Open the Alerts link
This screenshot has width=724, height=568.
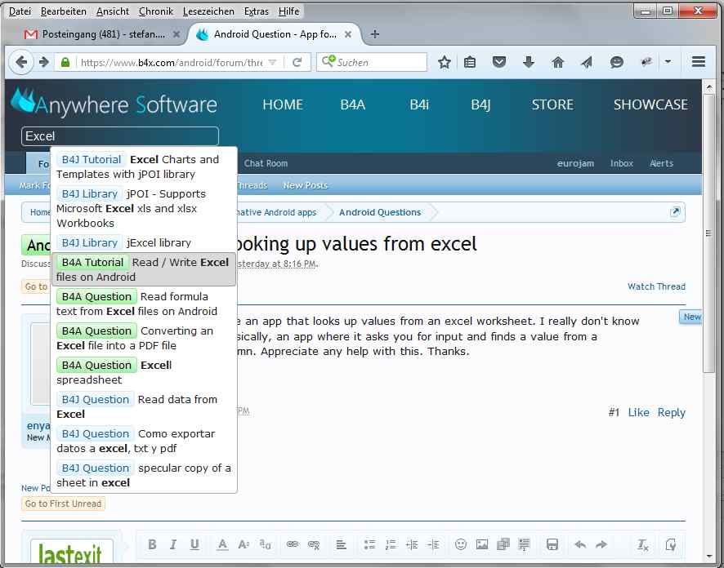(661, 163)
